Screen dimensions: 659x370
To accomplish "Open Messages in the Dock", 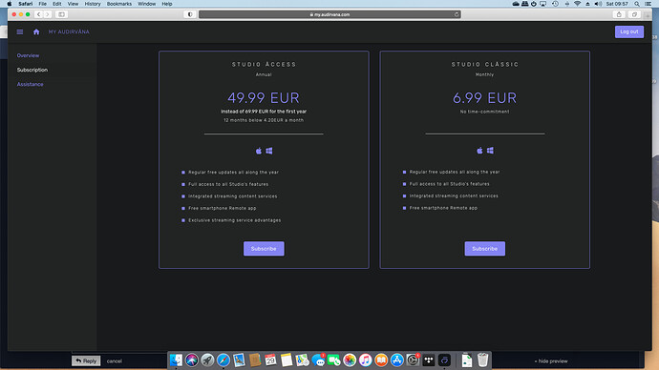I will click(x=318, y=360).
